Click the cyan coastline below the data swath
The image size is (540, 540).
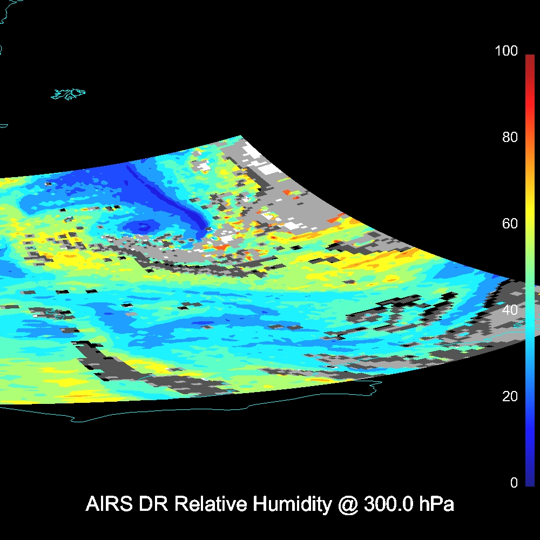(216, 409)
